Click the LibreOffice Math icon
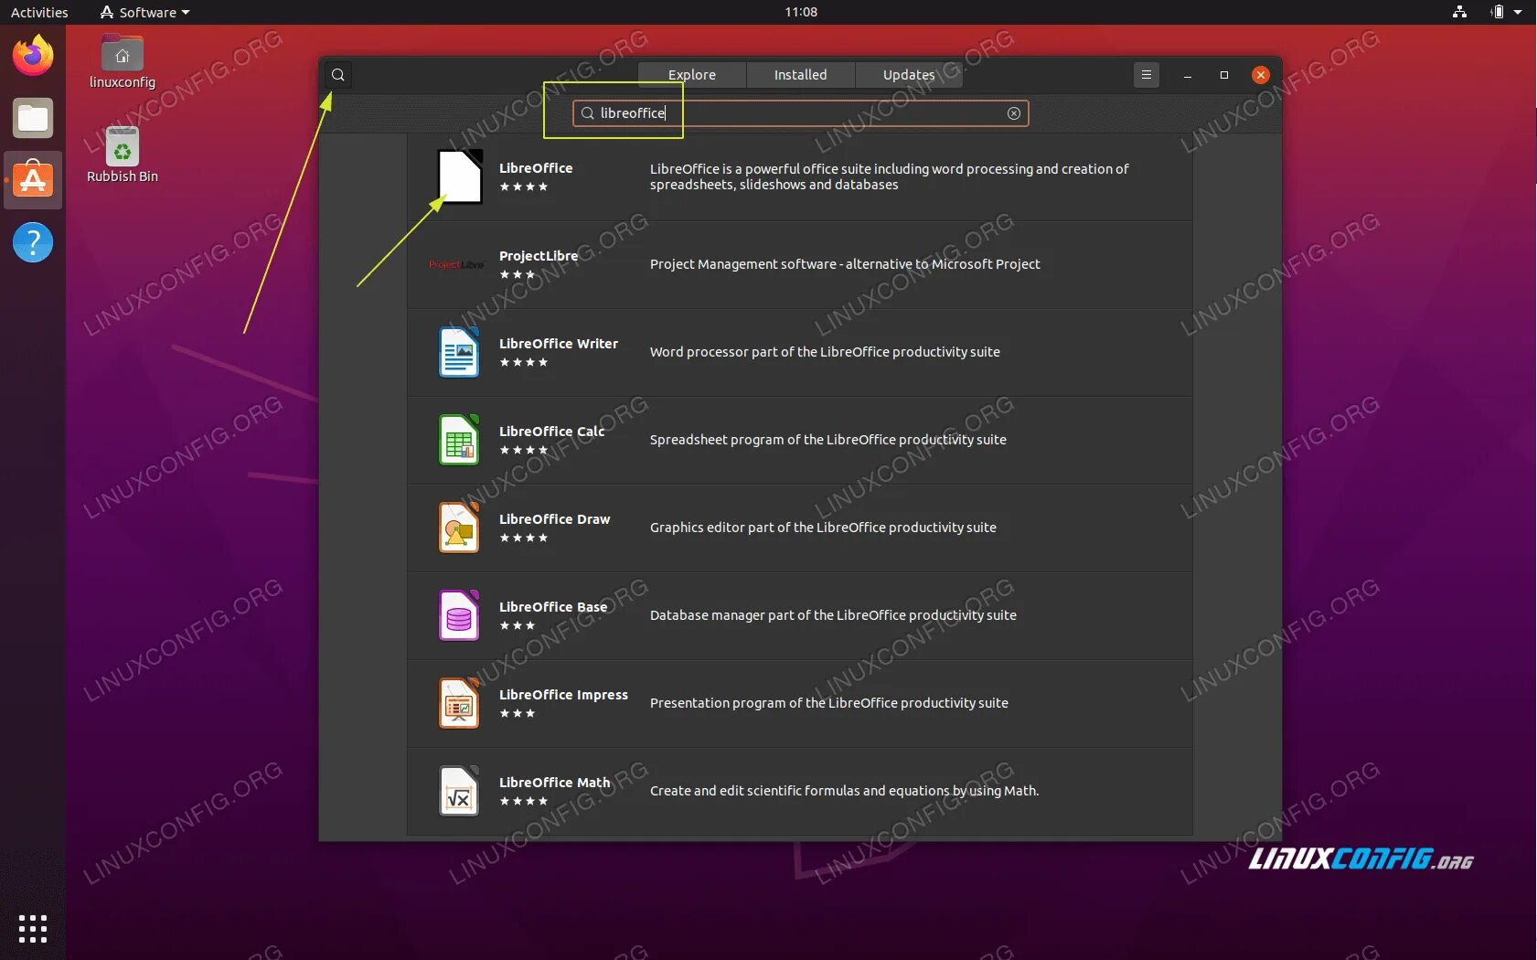 point(459,791)
